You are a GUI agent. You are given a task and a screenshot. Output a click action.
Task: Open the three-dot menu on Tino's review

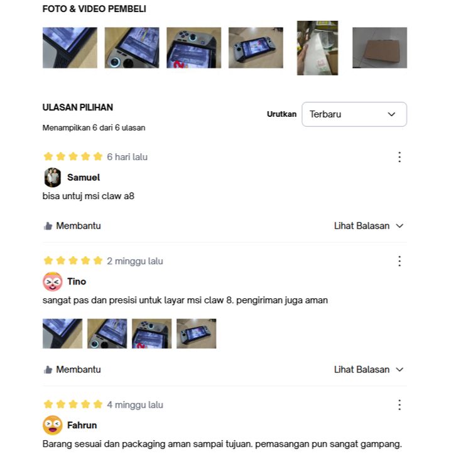pyautogui.click(x=399, y=261)
